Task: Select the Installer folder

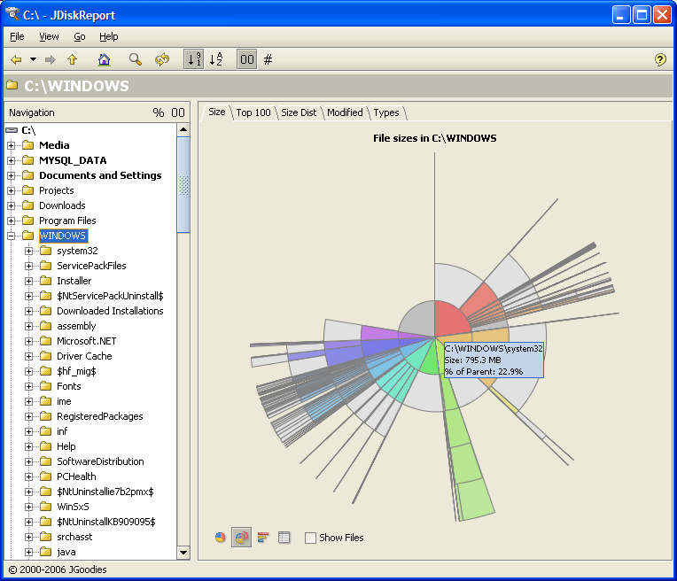Action: 74,281
